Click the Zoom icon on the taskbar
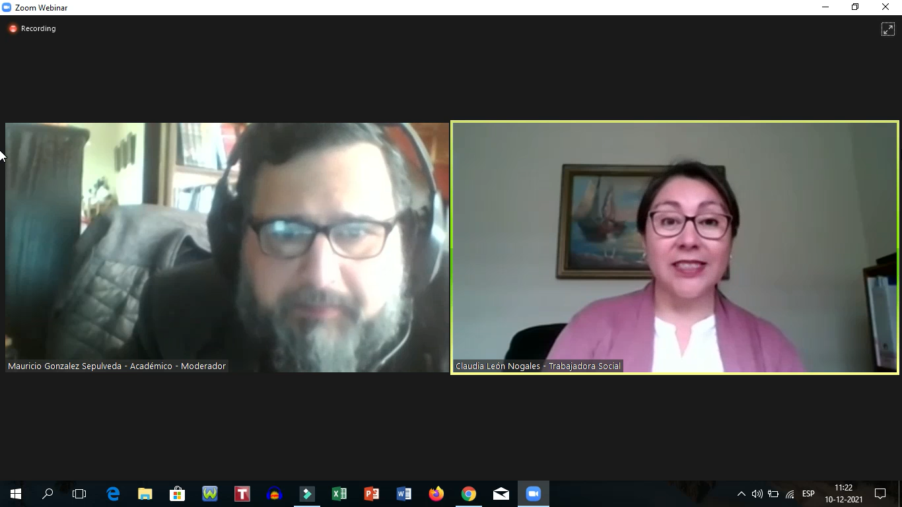Screen dimensions: 902x507 [x=534, y=494]
